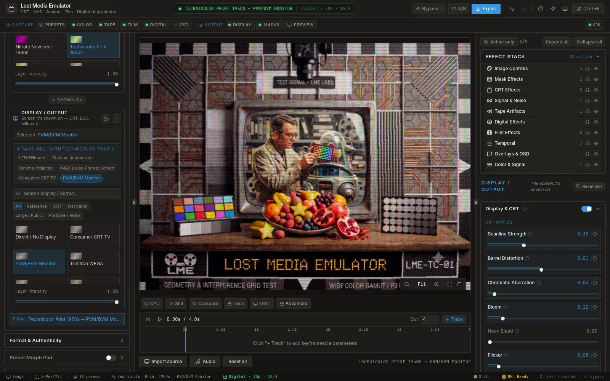Open the help question mark icon
This screenshot has height=381, width=610.
tap(541, 9)
